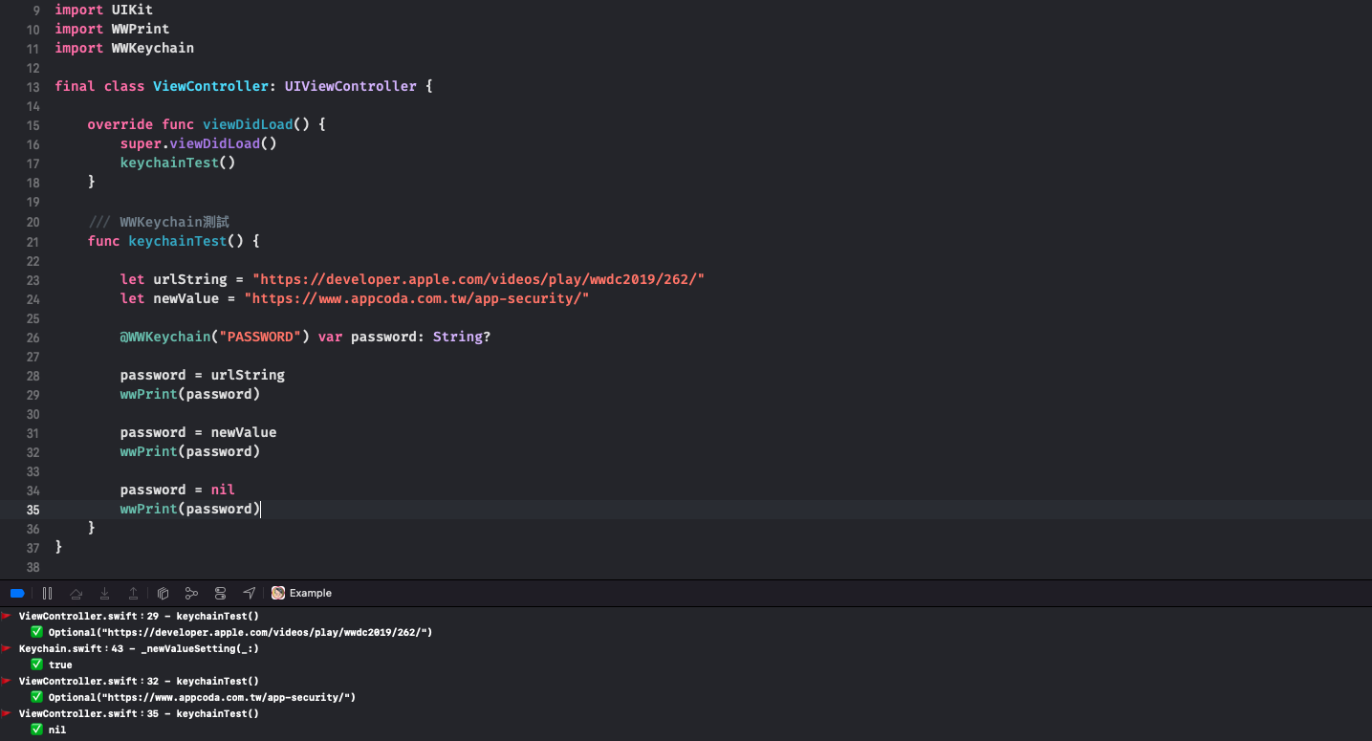Click the Example app avatar icon
1372x741 pixels.
click(278, 593)
